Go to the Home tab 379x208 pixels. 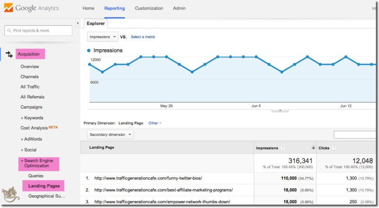coord(88,8)
